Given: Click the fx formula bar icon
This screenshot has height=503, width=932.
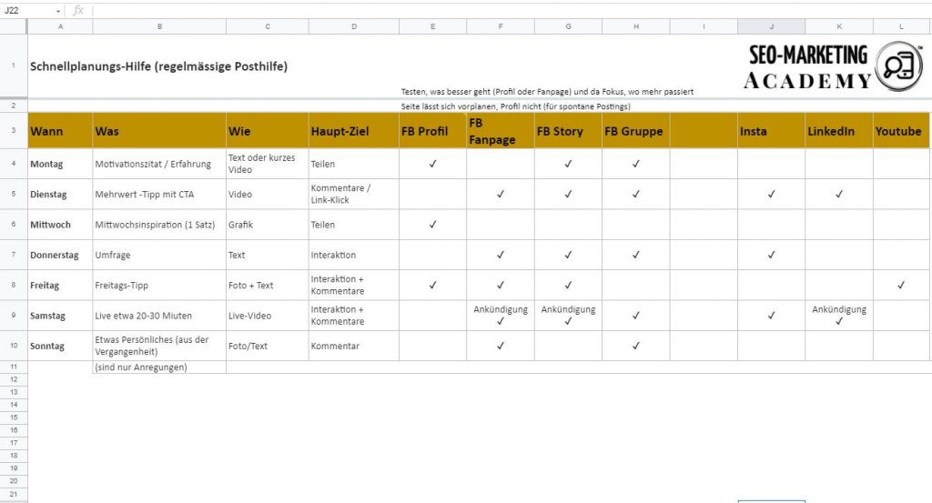Looking at the screenshot, I should pos(78,11).
